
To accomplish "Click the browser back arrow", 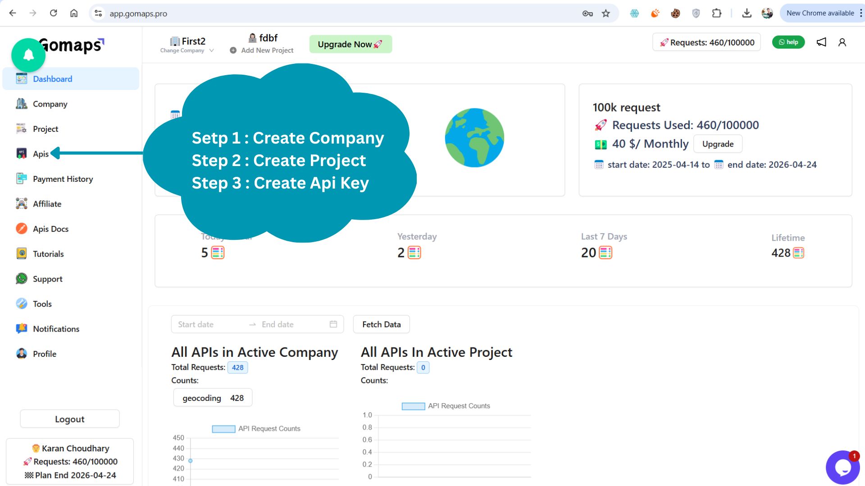I will tap(13, 13).
